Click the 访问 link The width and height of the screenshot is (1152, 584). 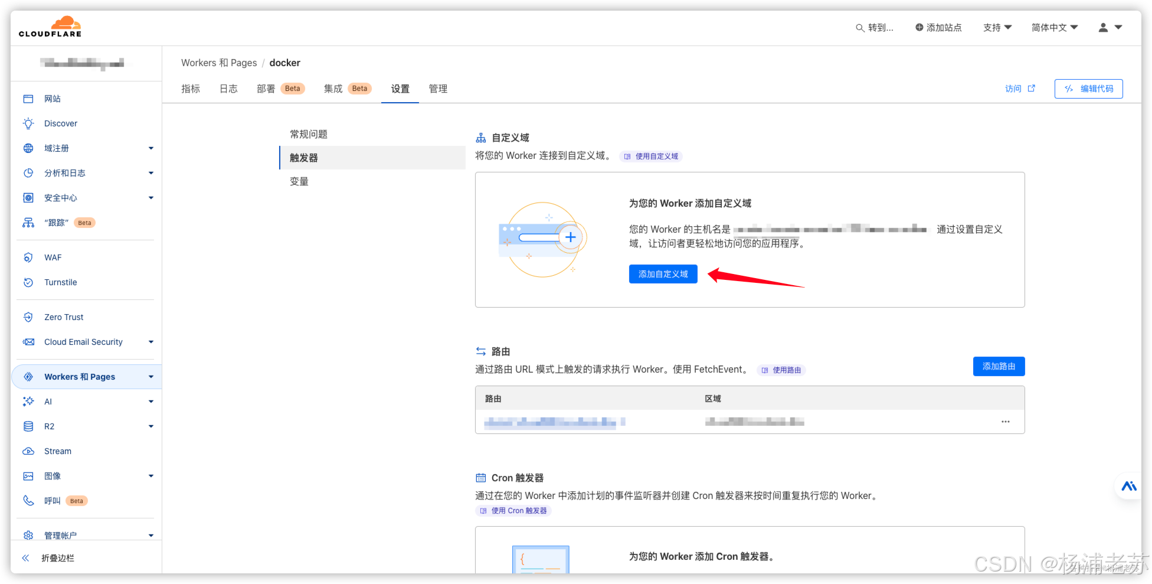(1013, 89)
